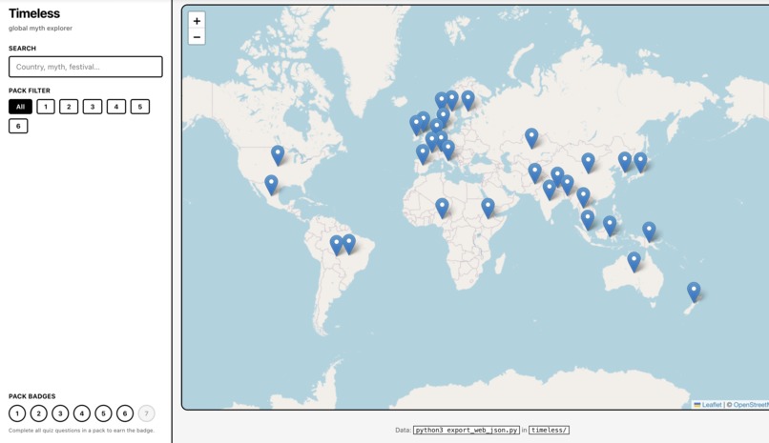
Task: Select the marker over Kazakhstan
Action: click(x=531, y=138)
